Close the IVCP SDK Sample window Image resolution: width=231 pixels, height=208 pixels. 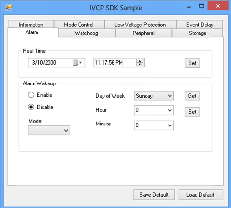click(x=218, y=6)
